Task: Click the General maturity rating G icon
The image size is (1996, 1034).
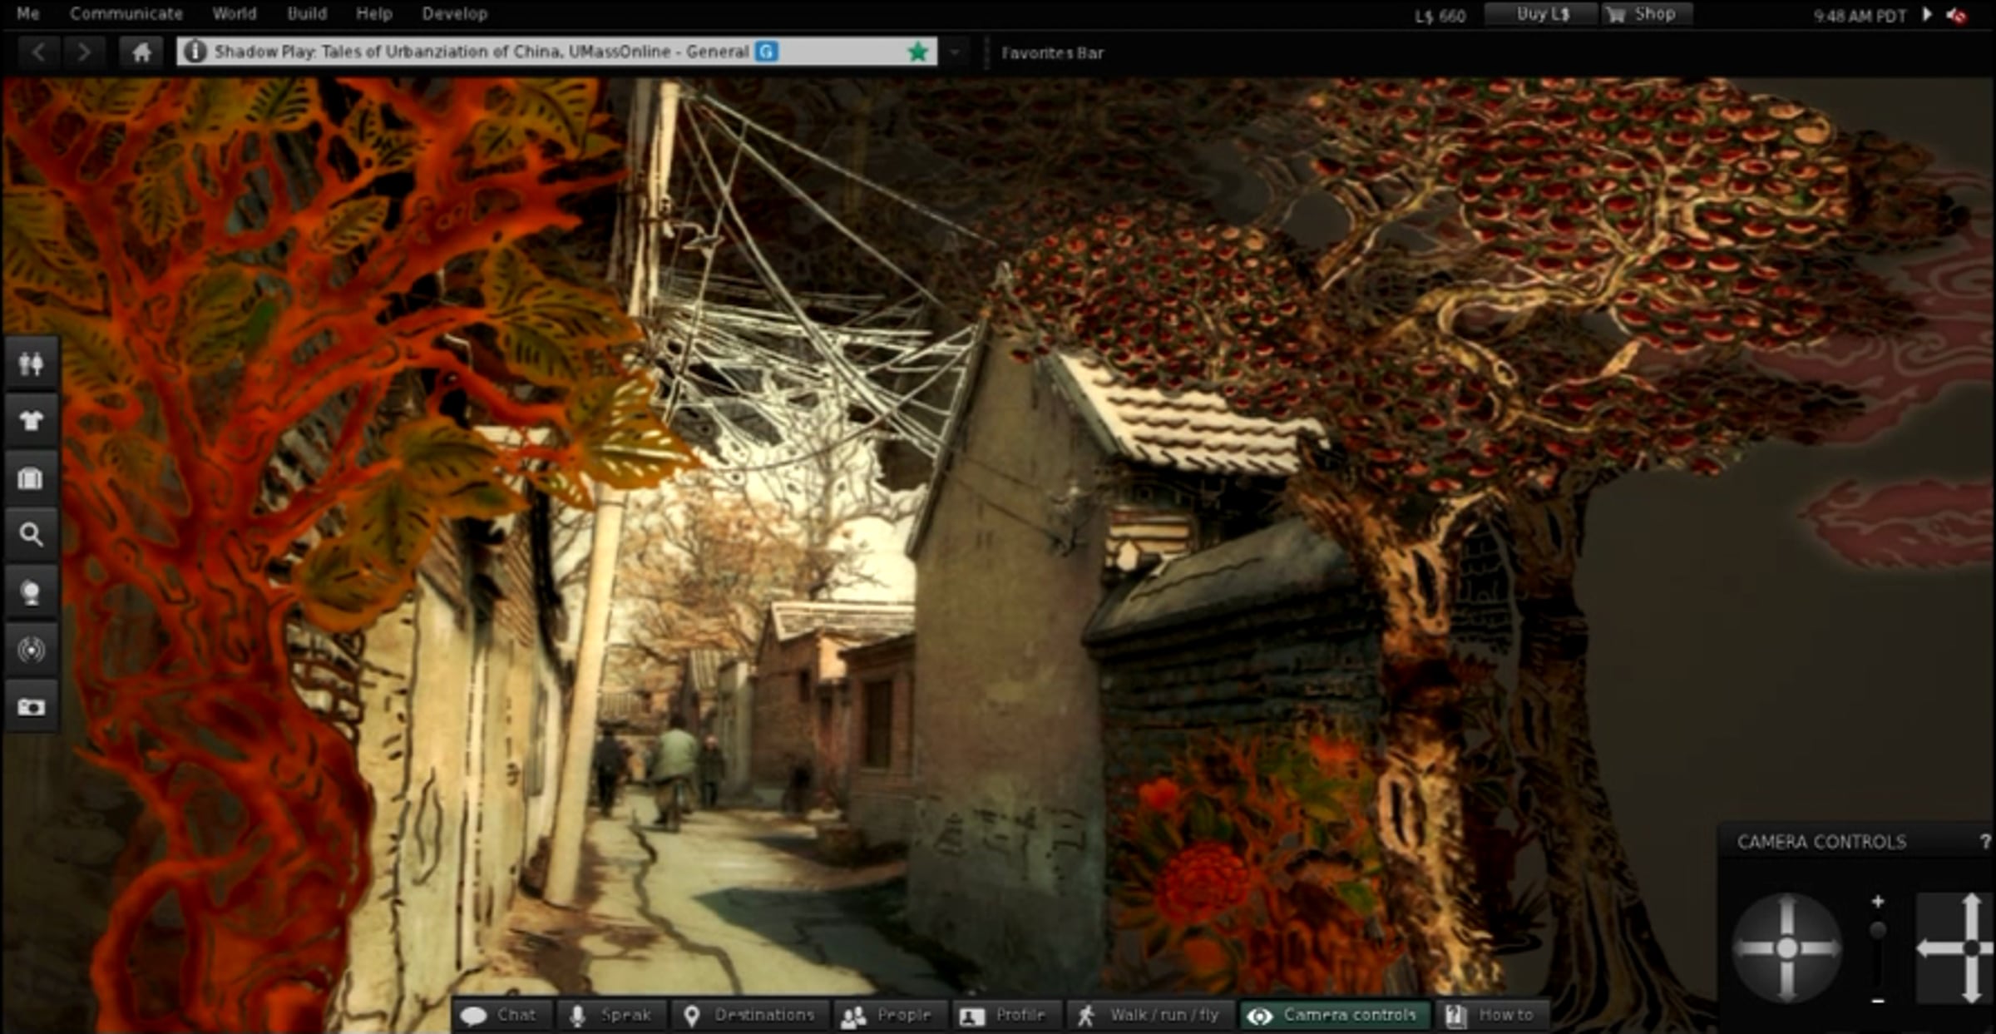Action: click(x=767, y=52)
